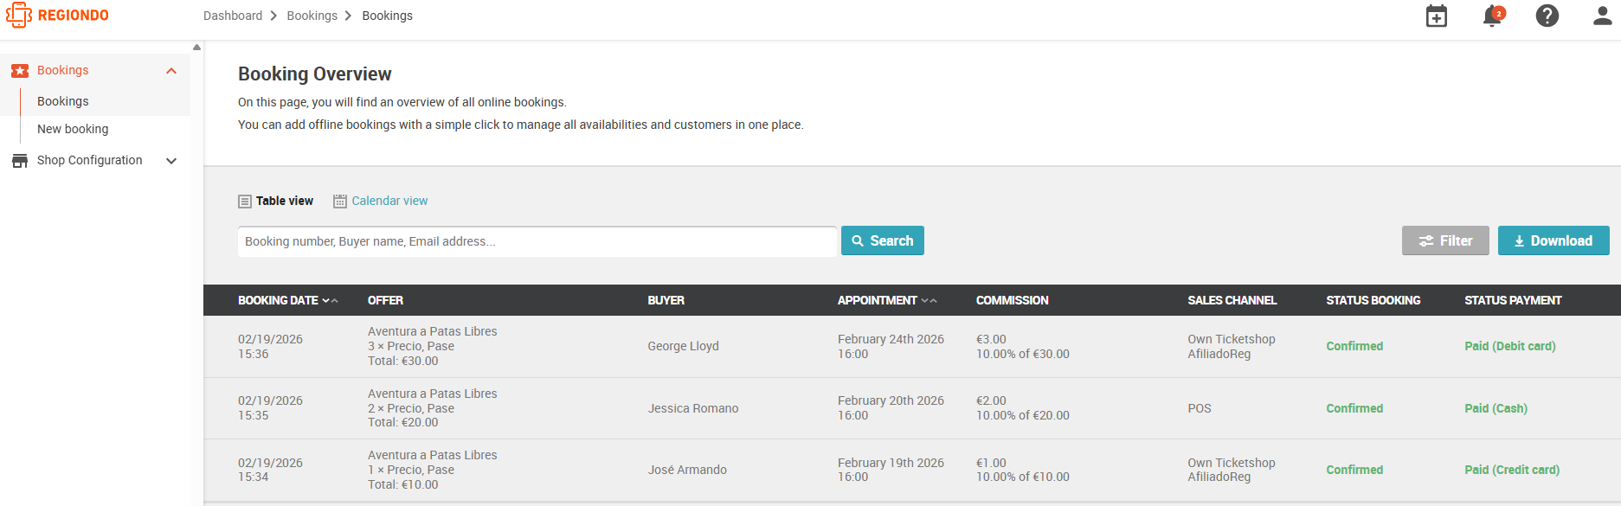
Task: Open New booking in sidebar
Action: click(73, 129)
